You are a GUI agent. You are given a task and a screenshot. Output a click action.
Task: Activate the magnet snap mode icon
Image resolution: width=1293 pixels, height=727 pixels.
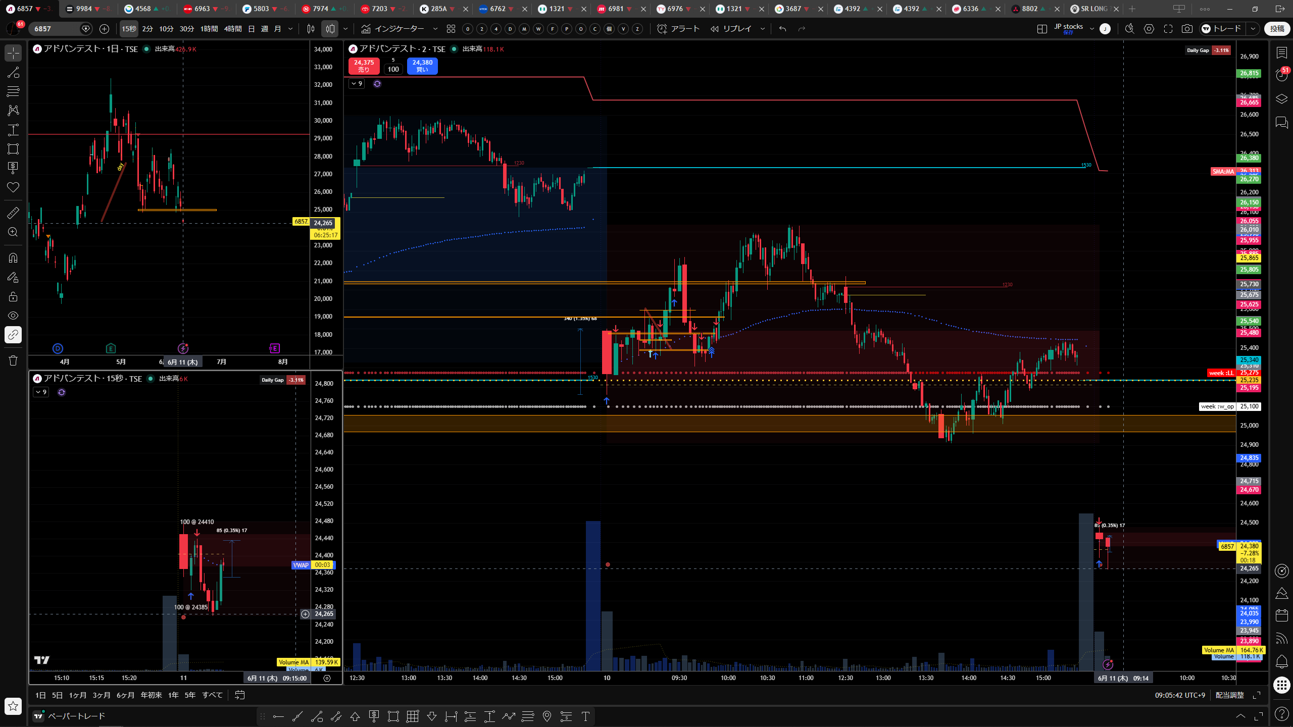click(13, 258)
